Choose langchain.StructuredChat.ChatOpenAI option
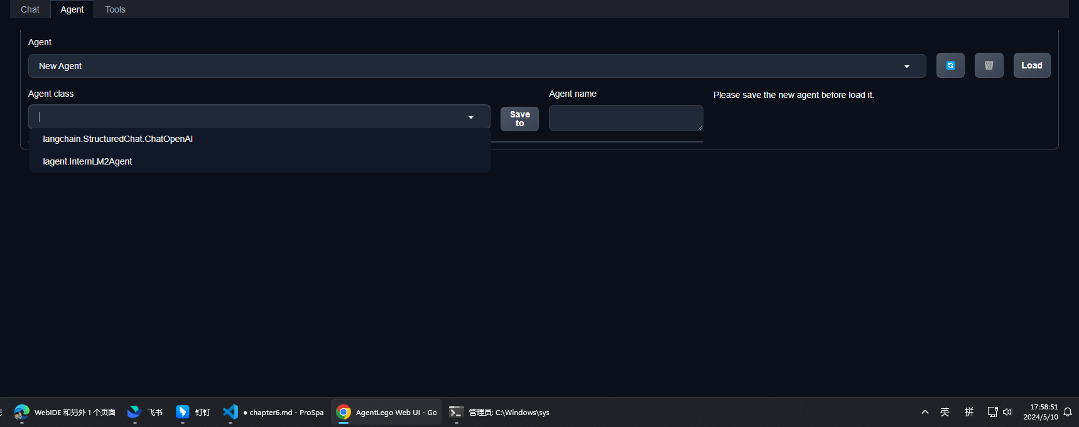This screenshot has height=427, width=1079. [x=260, y=139]
